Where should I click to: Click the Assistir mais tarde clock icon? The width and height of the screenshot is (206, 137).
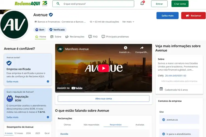point(126,48)
